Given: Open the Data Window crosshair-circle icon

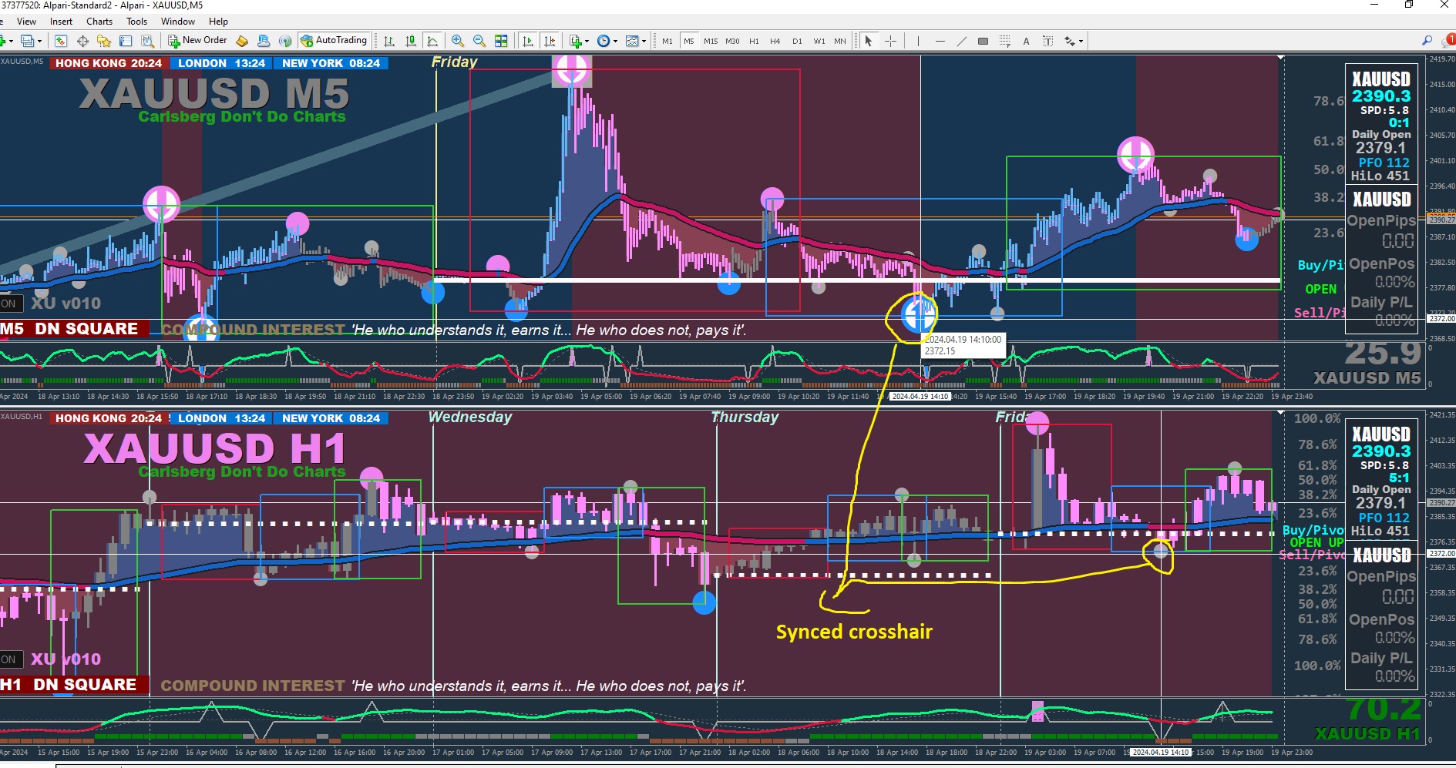Looking at the screenshot, I should 82,41.
